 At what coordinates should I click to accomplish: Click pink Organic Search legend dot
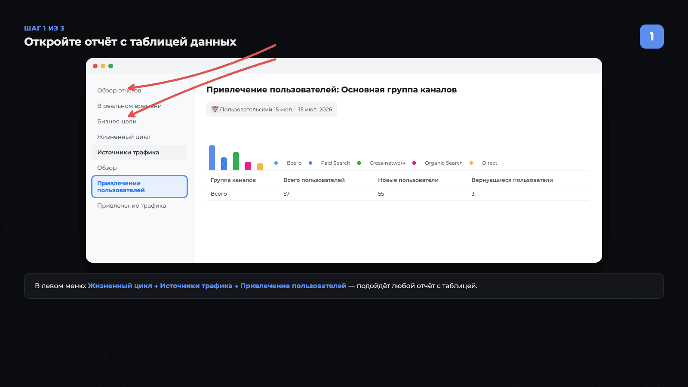(414, 163)
